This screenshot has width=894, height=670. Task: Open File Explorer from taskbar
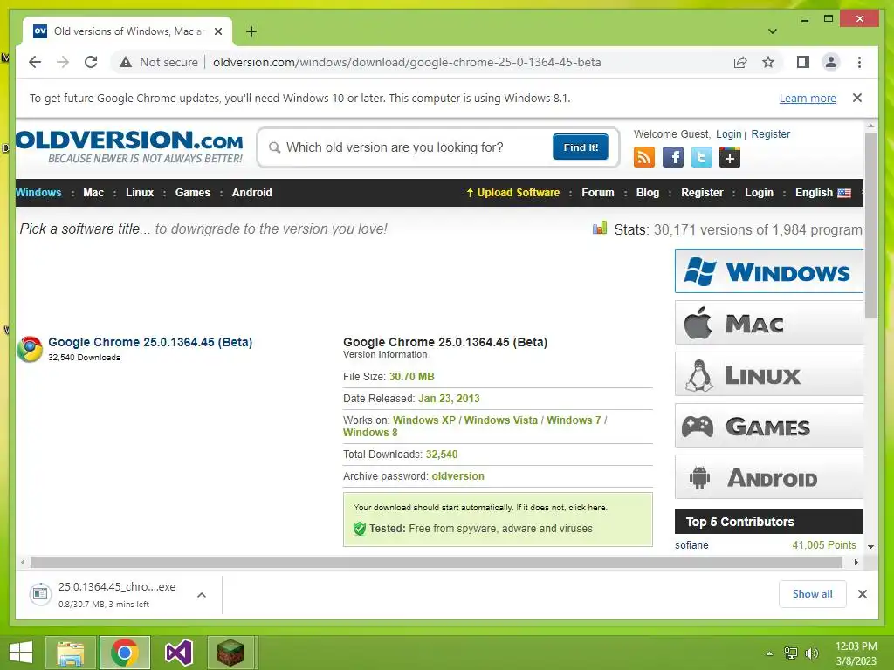tap(70, 653)
